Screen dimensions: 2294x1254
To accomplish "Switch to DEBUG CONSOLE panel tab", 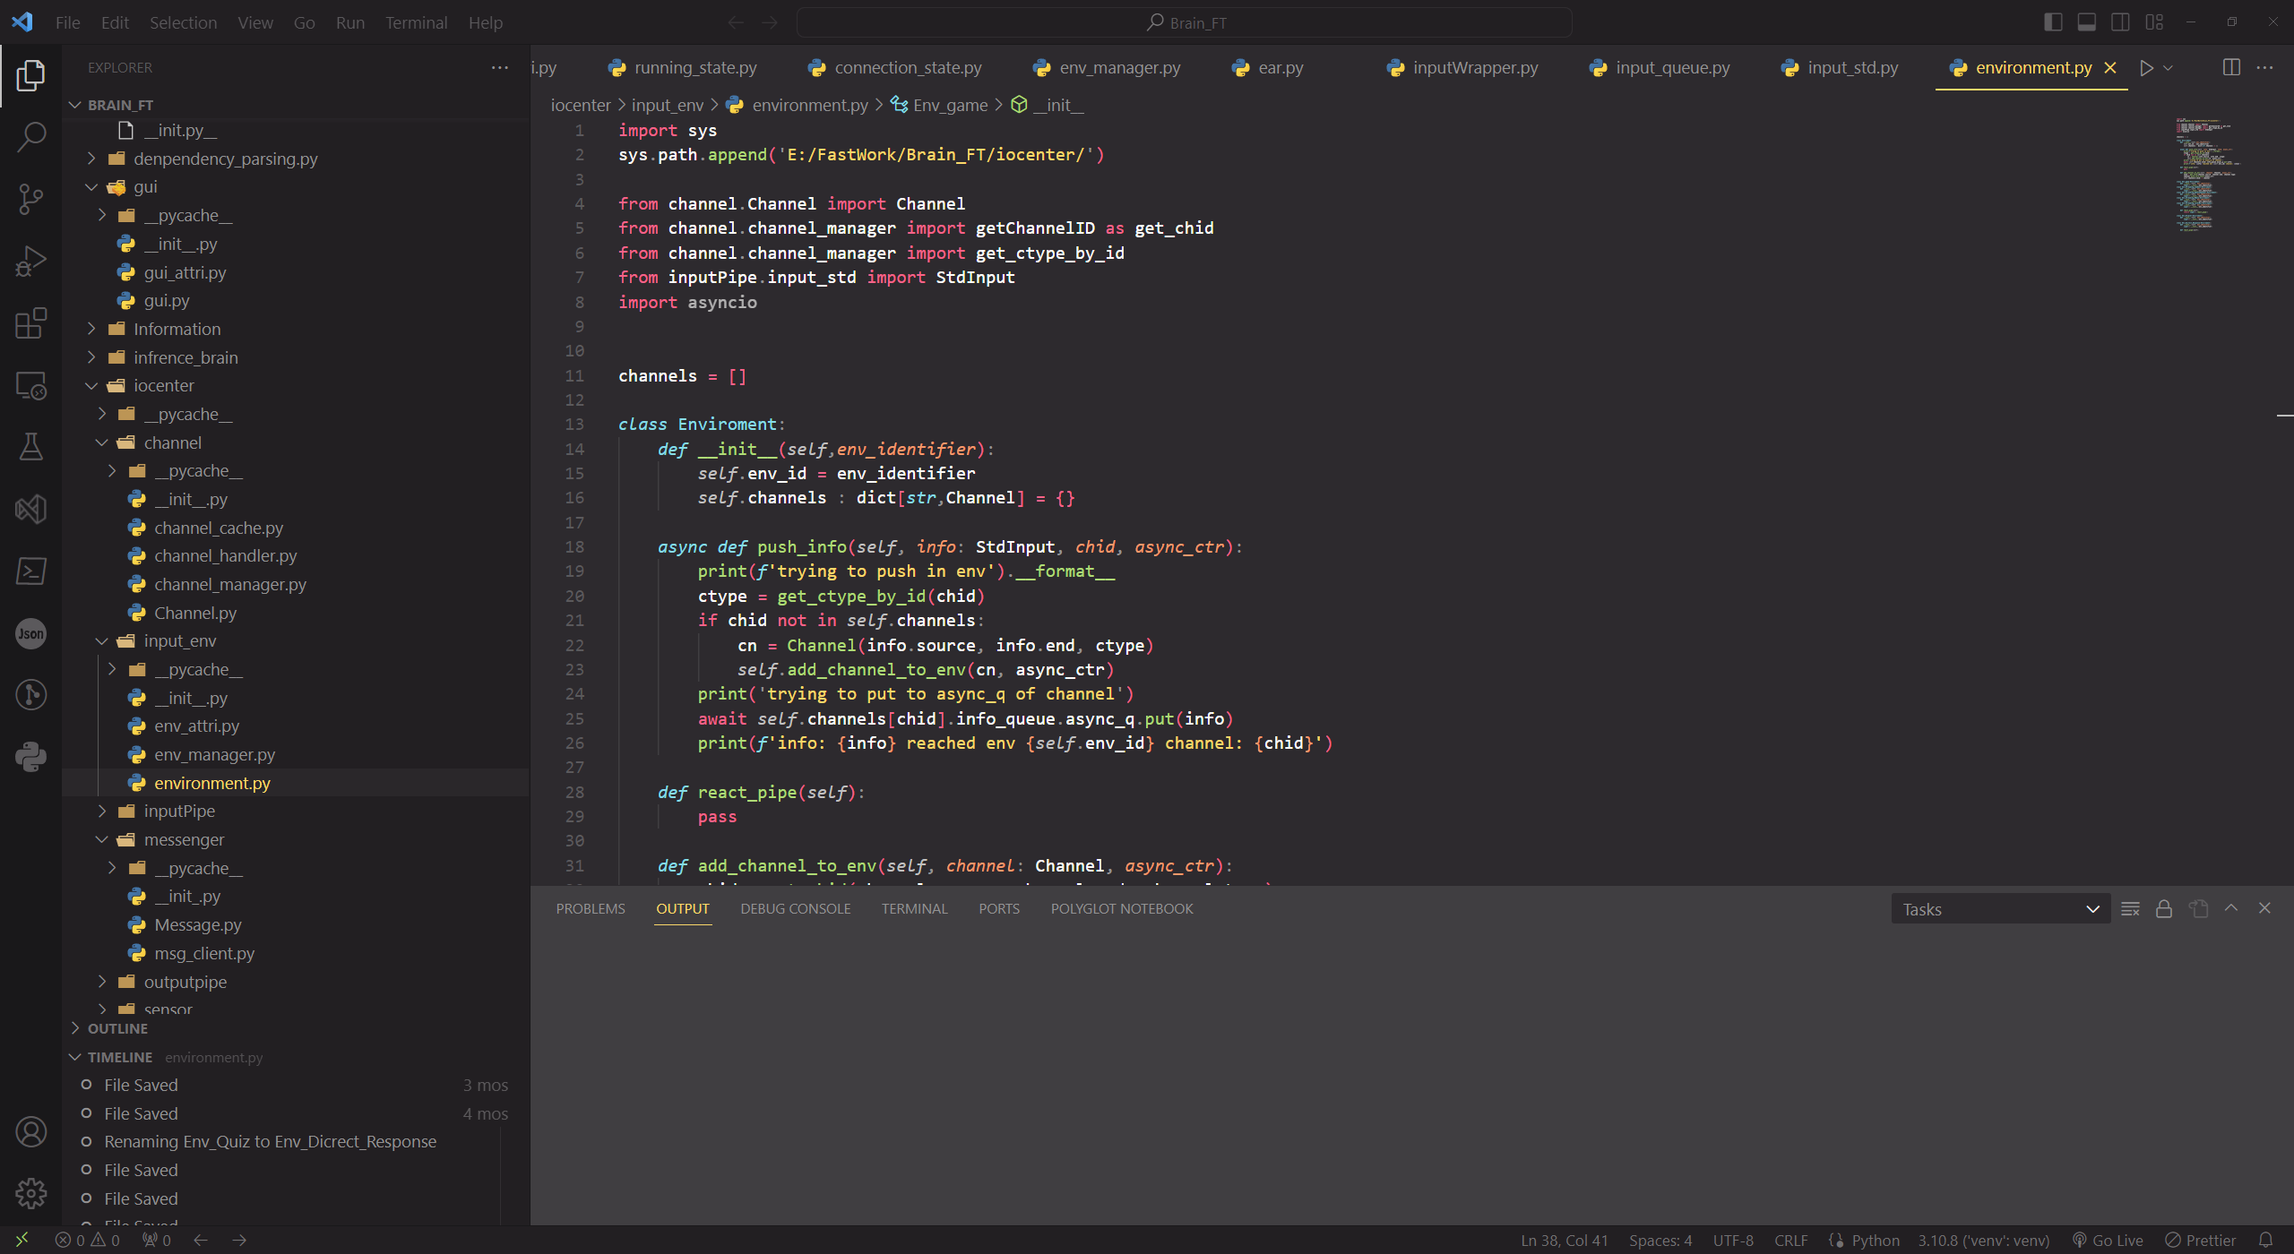I will click(795, 908).
